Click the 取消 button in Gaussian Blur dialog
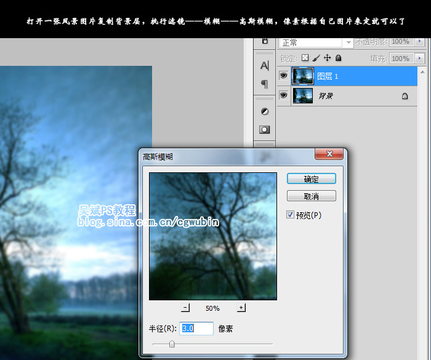Viewport: 431px width, 360px height. click(x=311, y=196)
